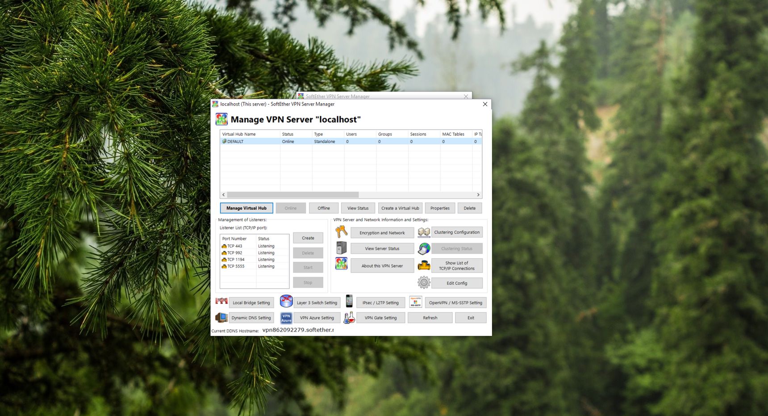Screen dimensions: 768x416
Task: Open Dynamic DNS Setting
Action: [x=251, y=318]
